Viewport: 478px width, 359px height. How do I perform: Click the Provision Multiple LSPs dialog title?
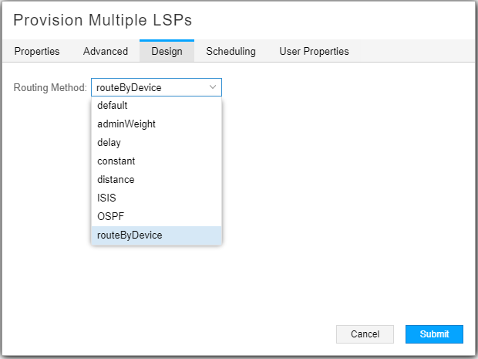(x=103, y=21)
